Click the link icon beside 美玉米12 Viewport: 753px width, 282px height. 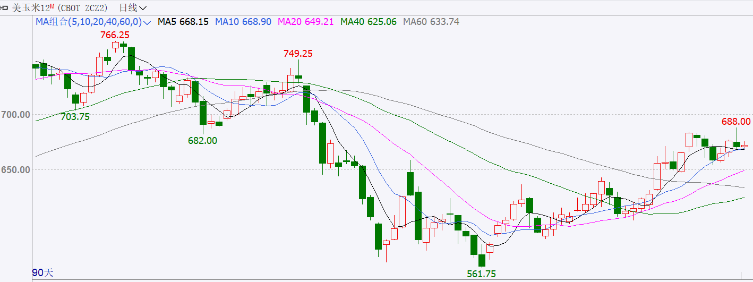point(5,8)
